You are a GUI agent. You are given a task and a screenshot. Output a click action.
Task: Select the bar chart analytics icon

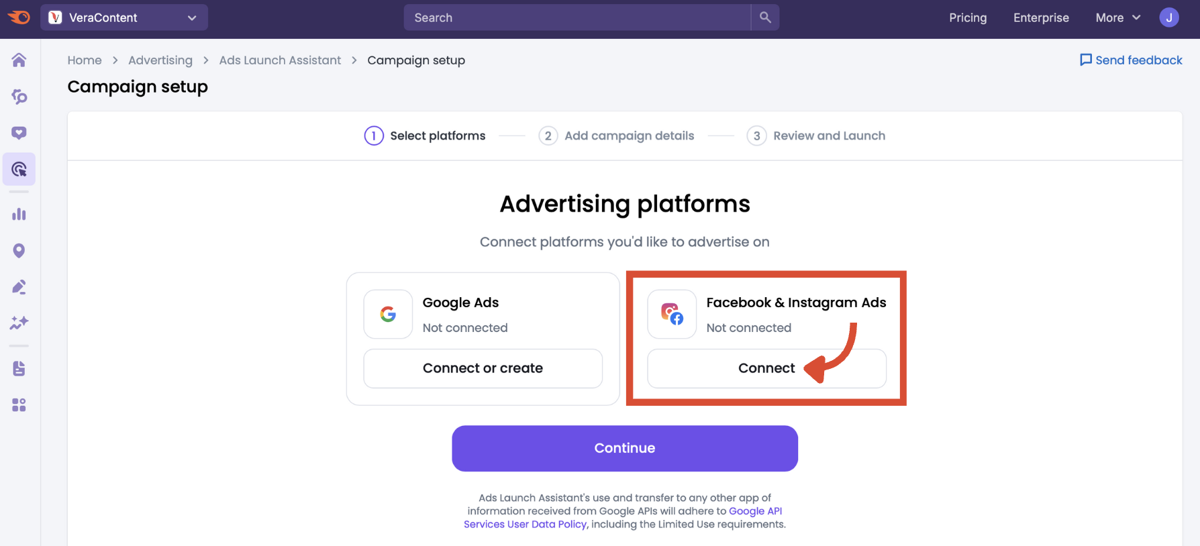pos(19,214)
